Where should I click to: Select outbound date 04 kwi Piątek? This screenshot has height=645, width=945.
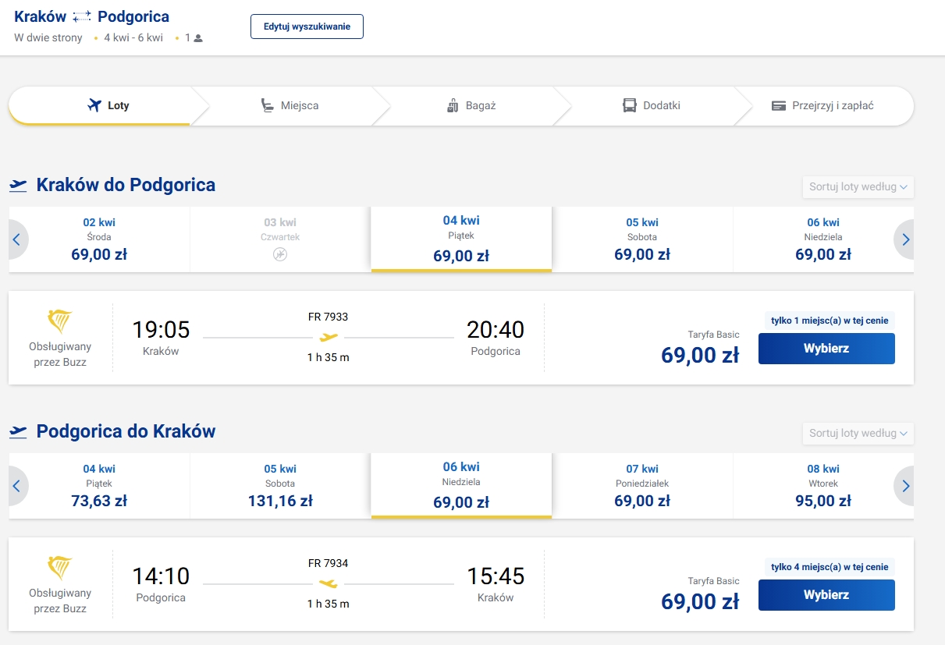tap(461, 239)
